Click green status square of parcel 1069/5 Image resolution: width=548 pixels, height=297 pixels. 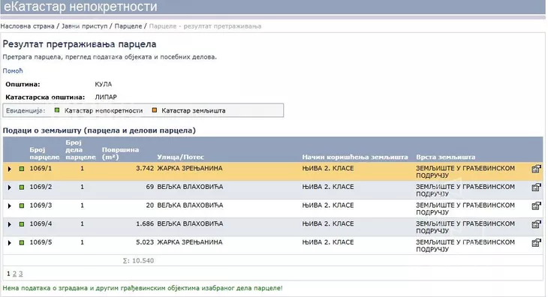coord(22,242)
